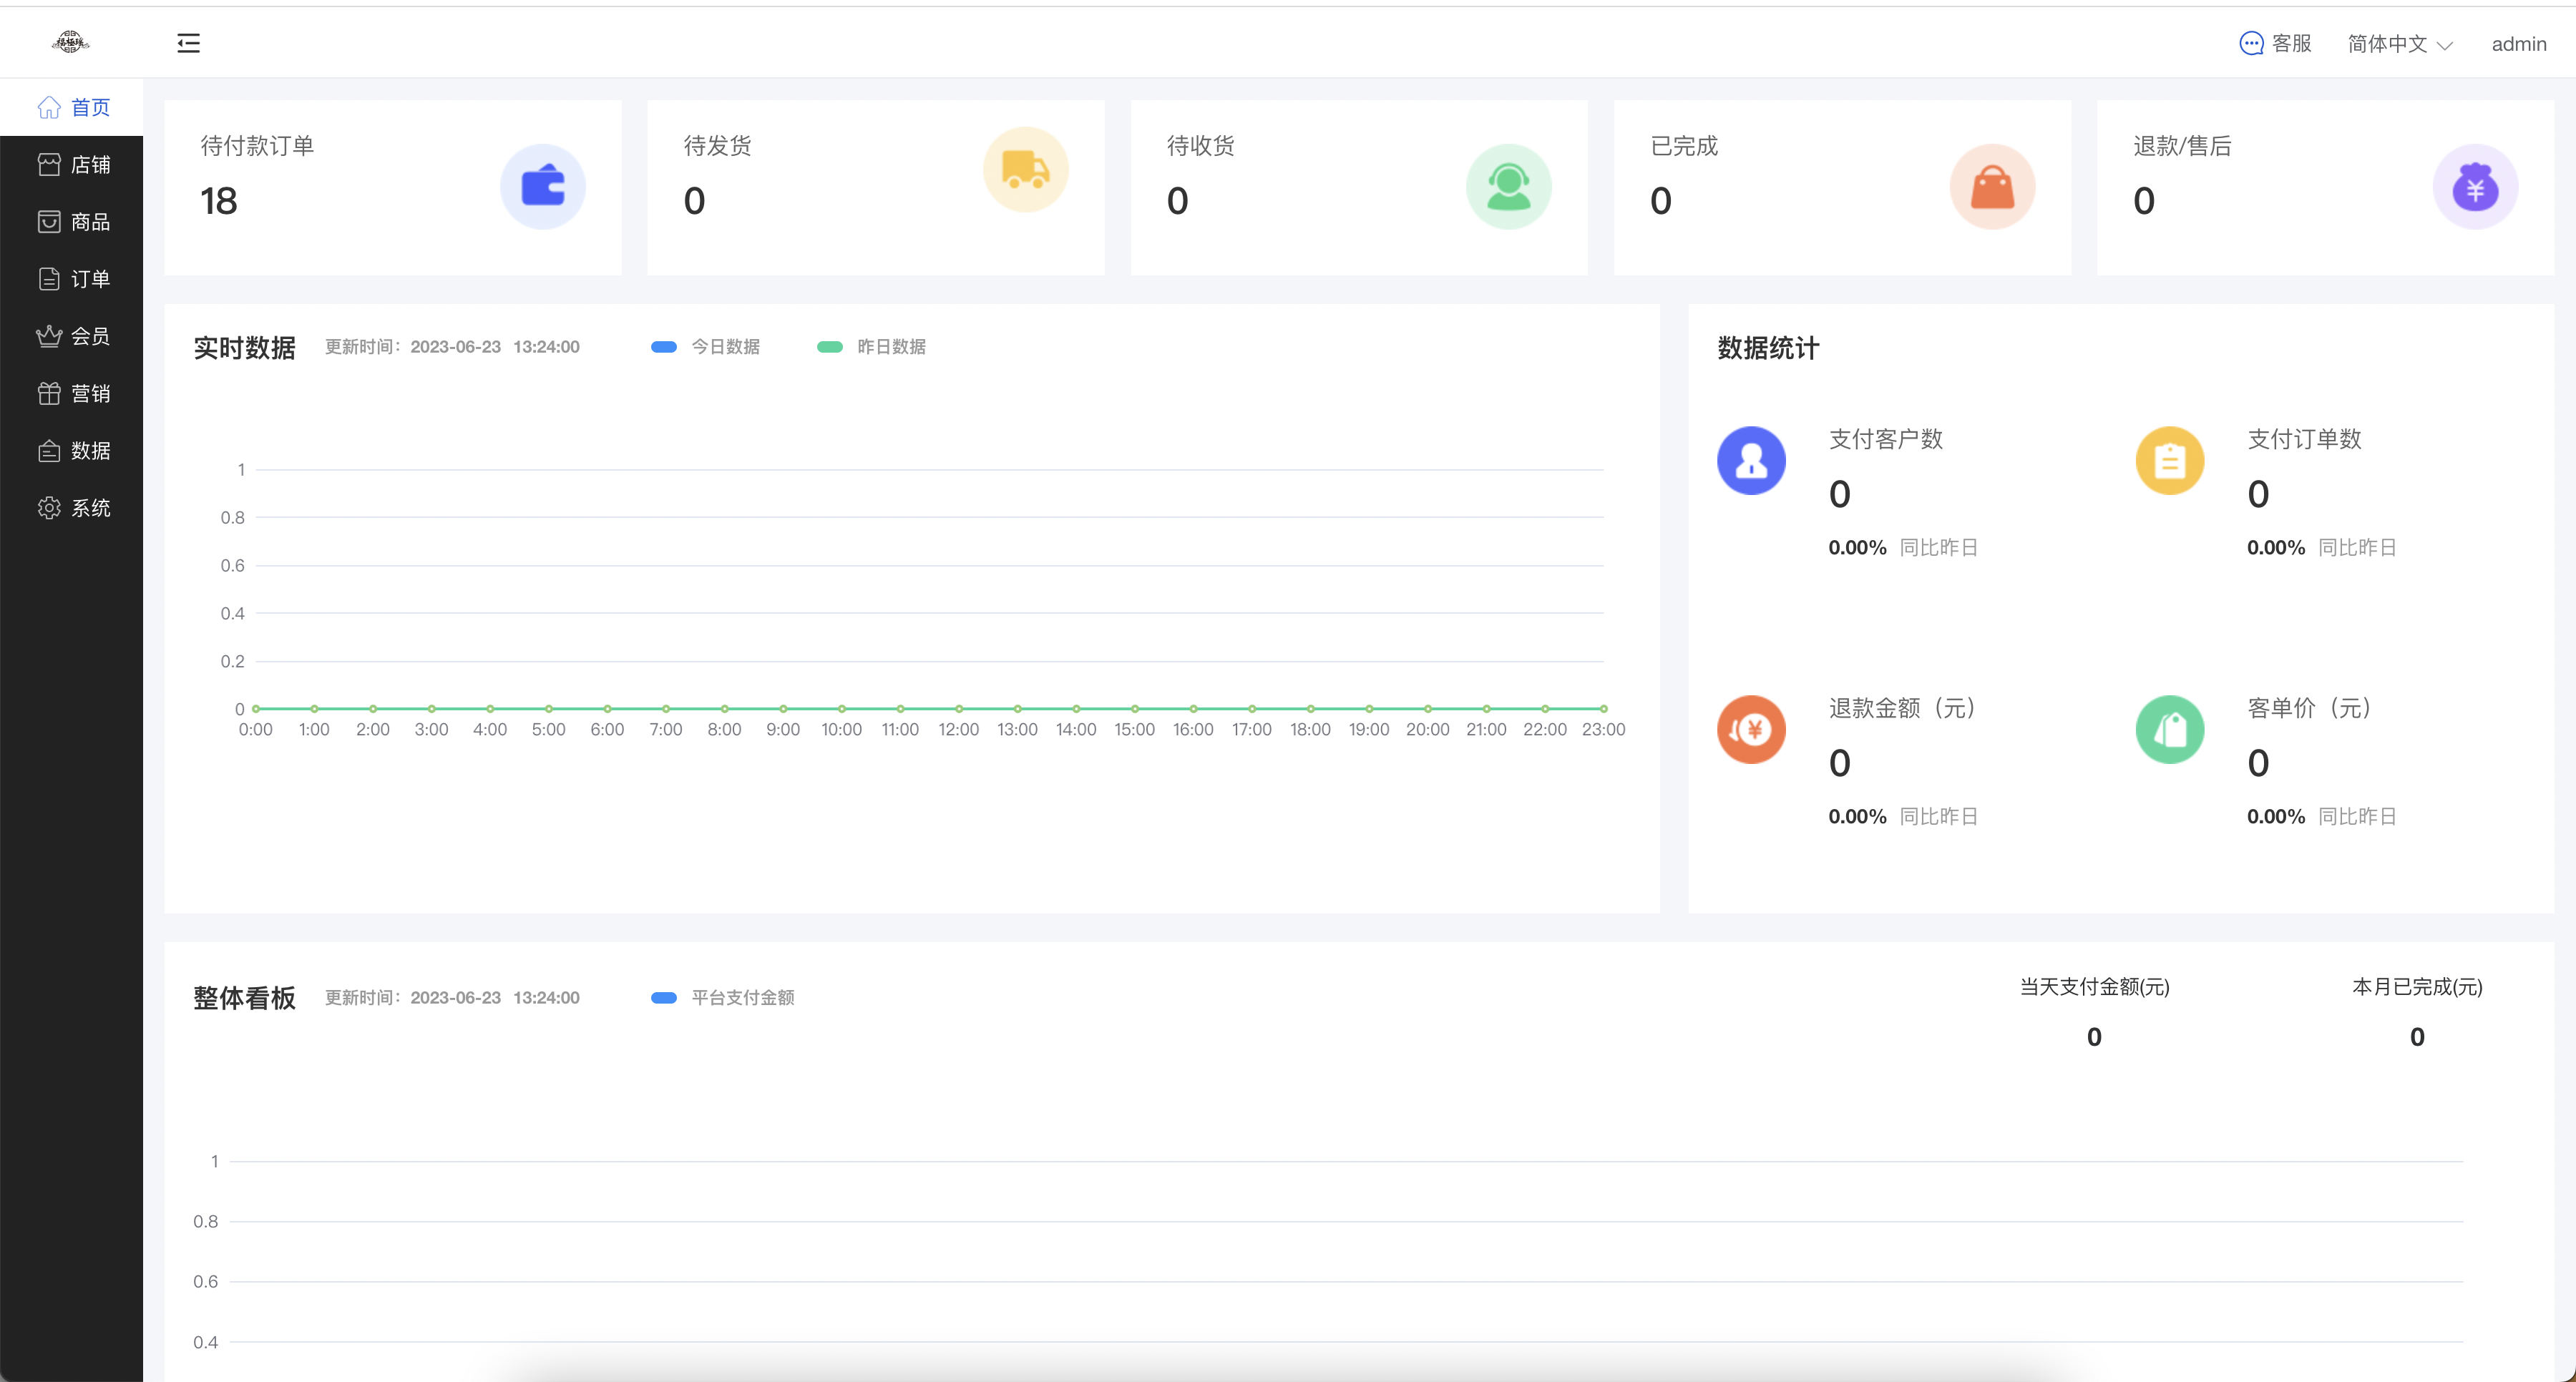Image resolution: width=2576 pixels, height=1382 pixels.
Task: Click the 支付订单数 label
Action: [x=2305, y=439]
